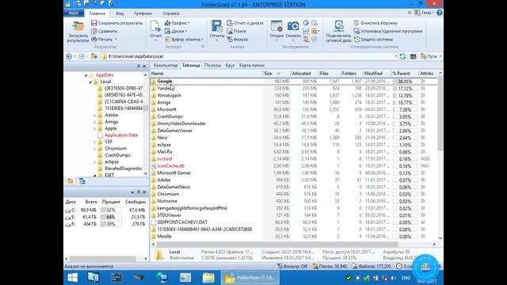Open the График dropdown in Экспорт group
The width and height of the screenshot is (507, 285).
coord(177,23)
